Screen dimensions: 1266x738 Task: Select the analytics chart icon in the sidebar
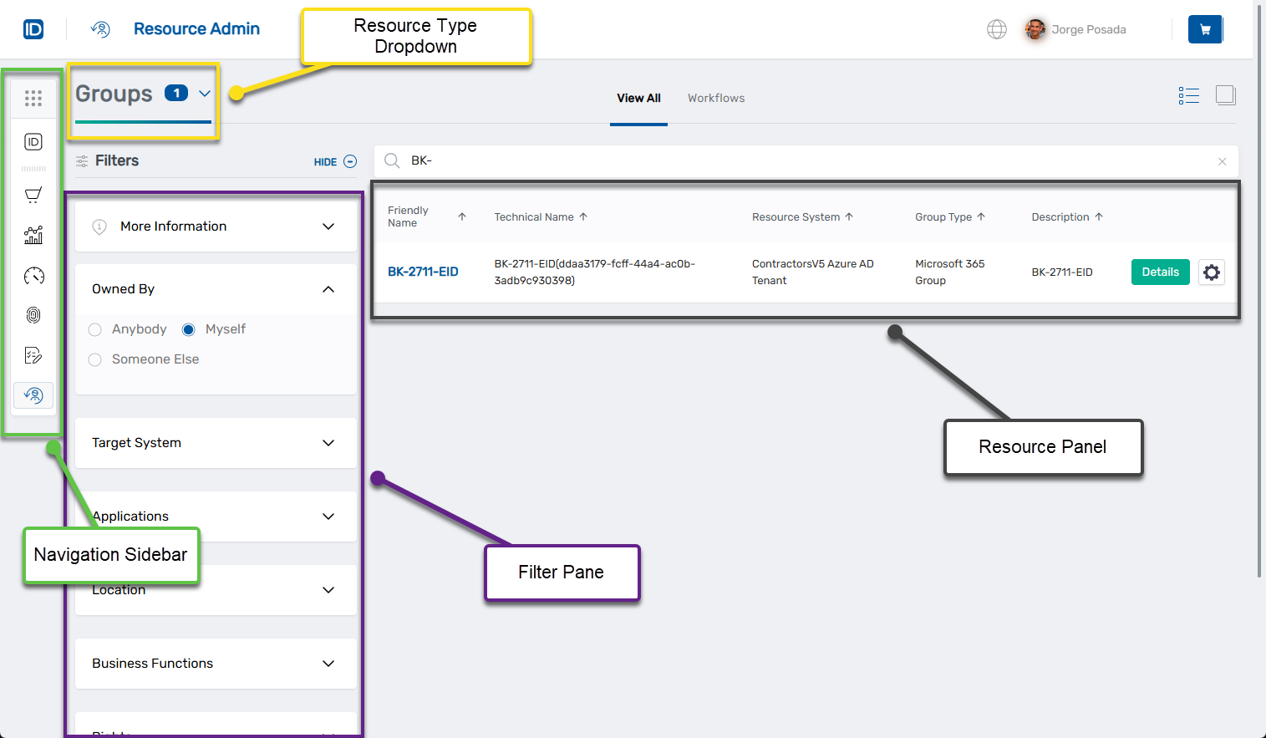click(33, 235)
